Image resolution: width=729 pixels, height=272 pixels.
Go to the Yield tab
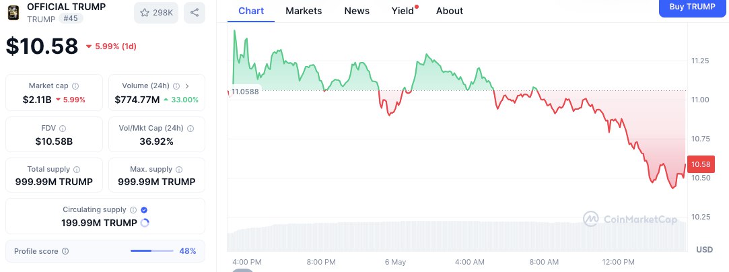[x=403, y=11]
